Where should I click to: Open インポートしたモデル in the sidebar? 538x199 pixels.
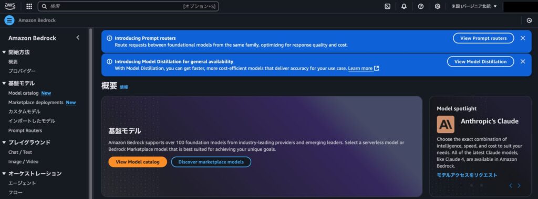coord(32,121)
